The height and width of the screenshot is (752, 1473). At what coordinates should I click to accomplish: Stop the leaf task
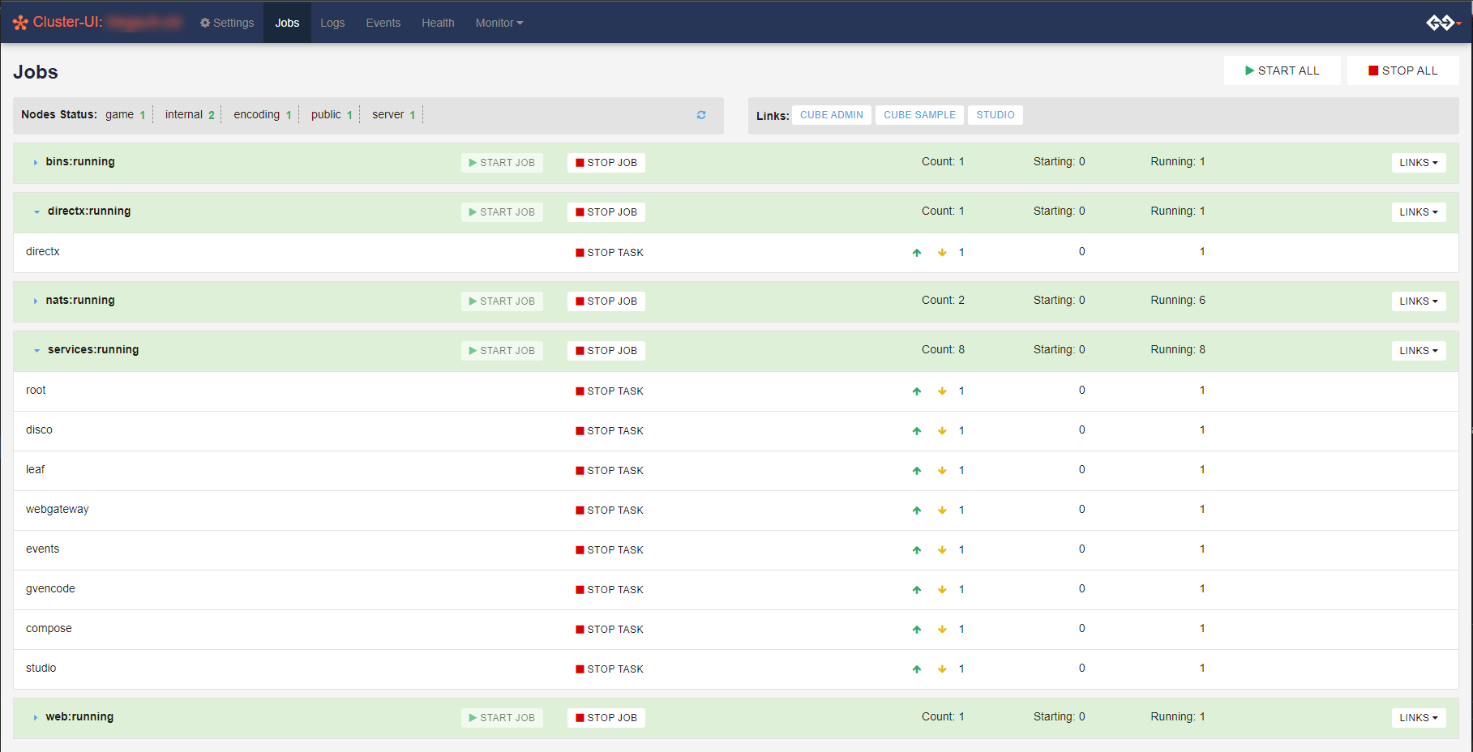coord(610,471)
